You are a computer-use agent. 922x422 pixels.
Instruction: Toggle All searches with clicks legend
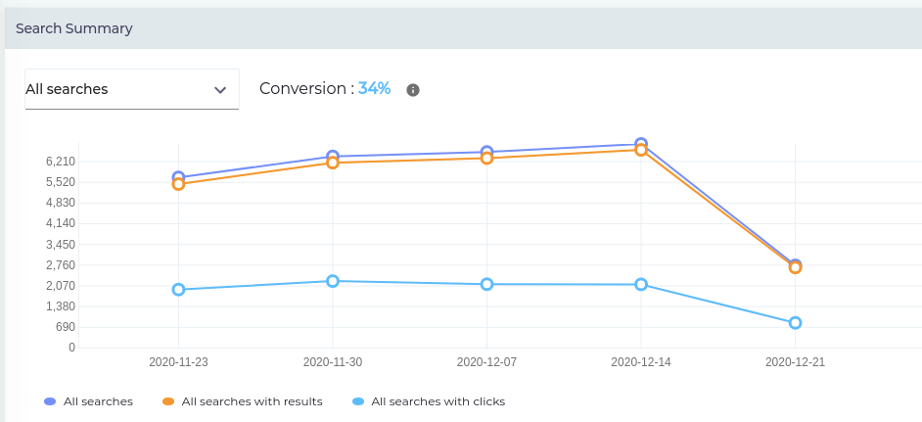438,401
